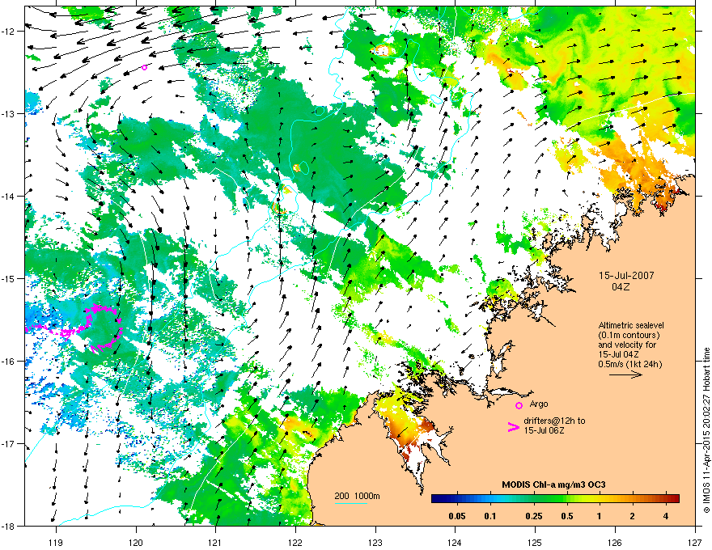Click the longitude axis label 122
712x550 pixels.
295,542
